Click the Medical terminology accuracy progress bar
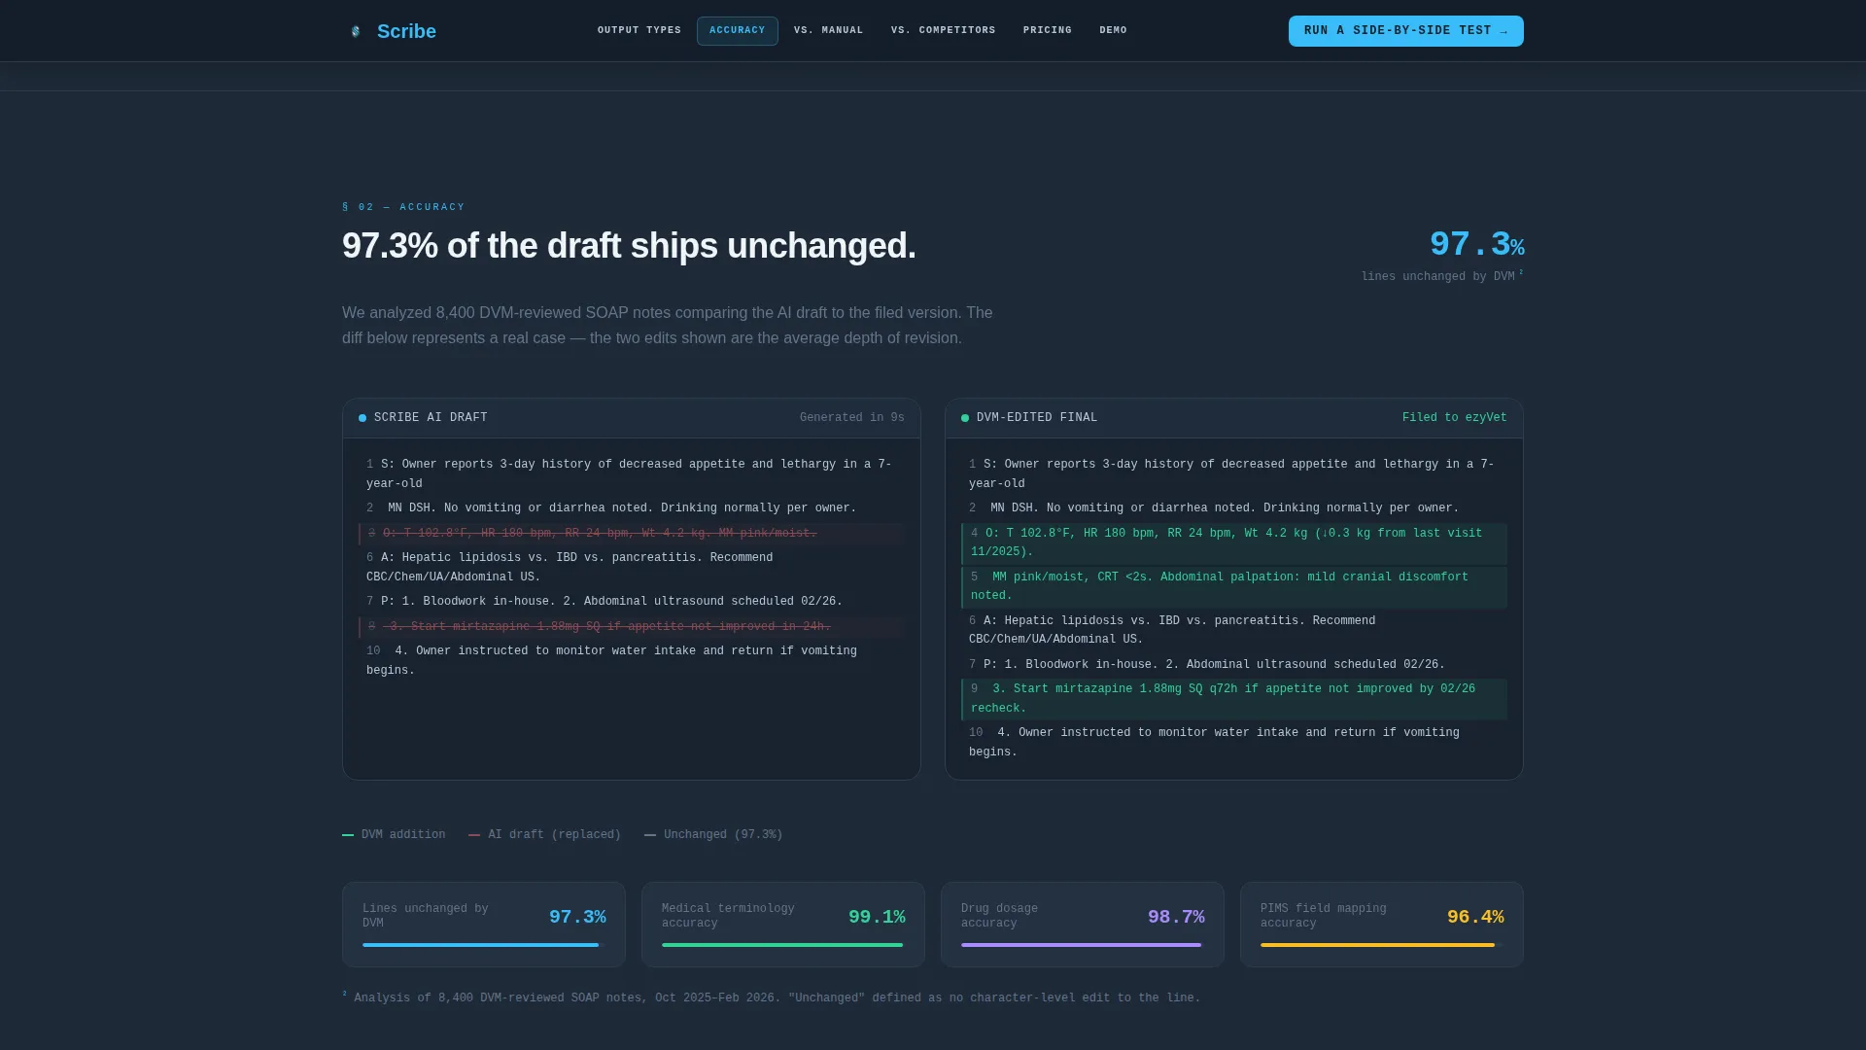This screenshot has width=1866, height=1050. pos(783,945)
